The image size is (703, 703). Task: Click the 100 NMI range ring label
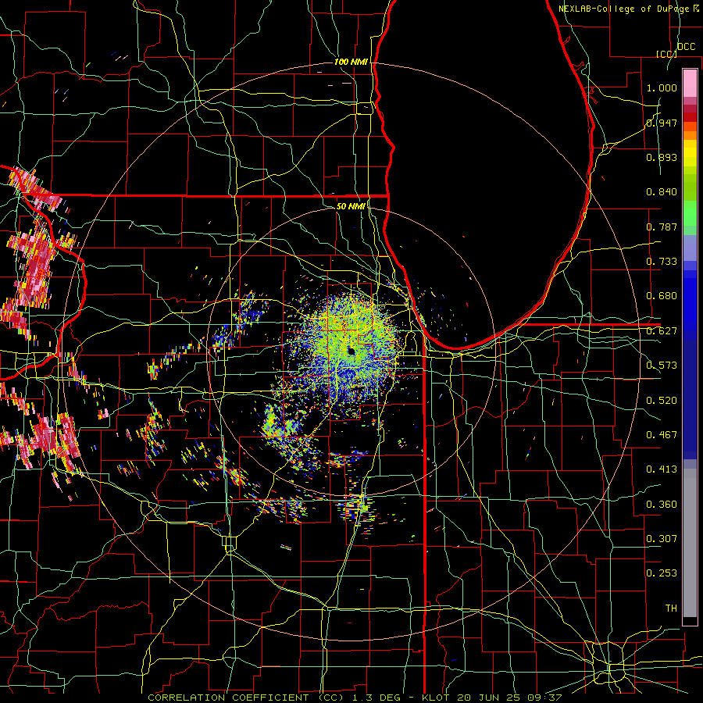coord(351,62)
